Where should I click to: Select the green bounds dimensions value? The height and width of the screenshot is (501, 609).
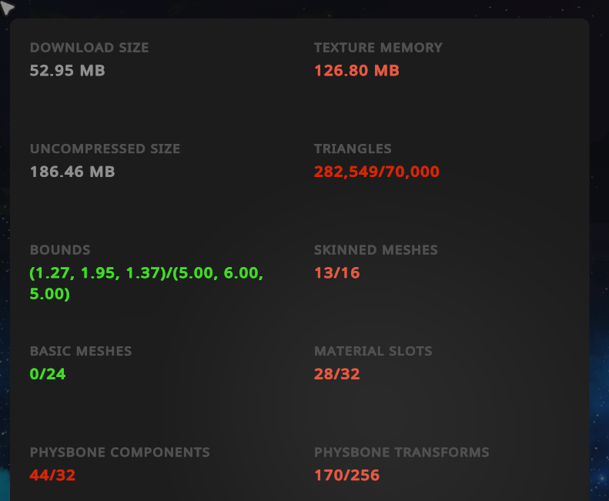pyautogui.click(x=146, y=283)
